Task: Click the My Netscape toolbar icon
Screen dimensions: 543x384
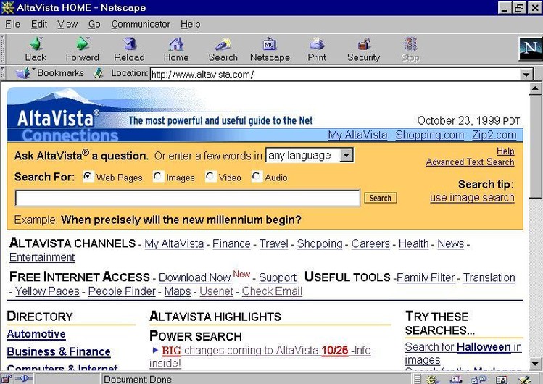Action: tap(270, 45)
